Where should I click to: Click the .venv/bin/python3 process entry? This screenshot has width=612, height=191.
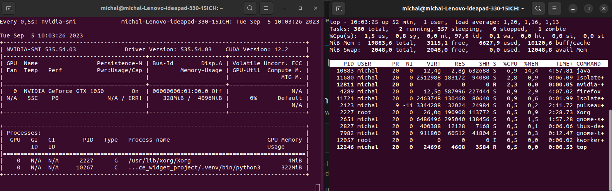194,167
